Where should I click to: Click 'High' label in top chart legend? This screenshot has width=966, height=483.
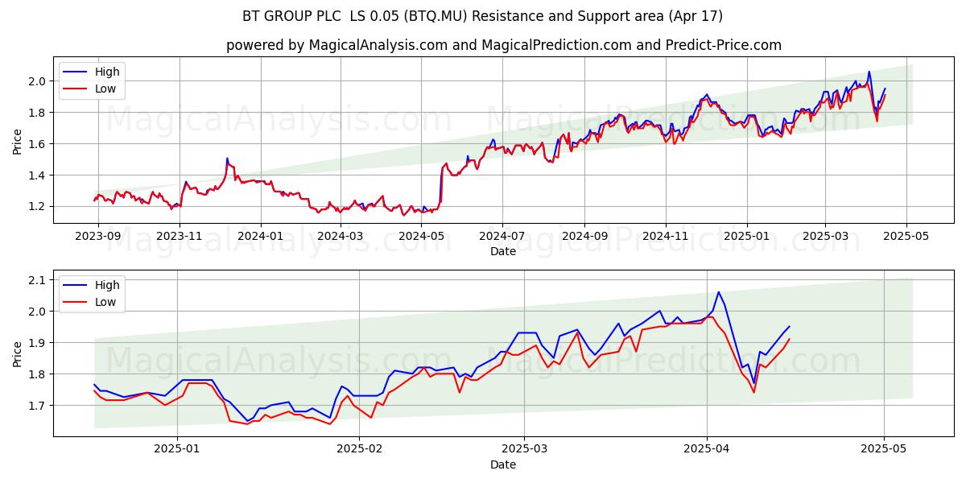pyautogui.click(x=107, y=72)
